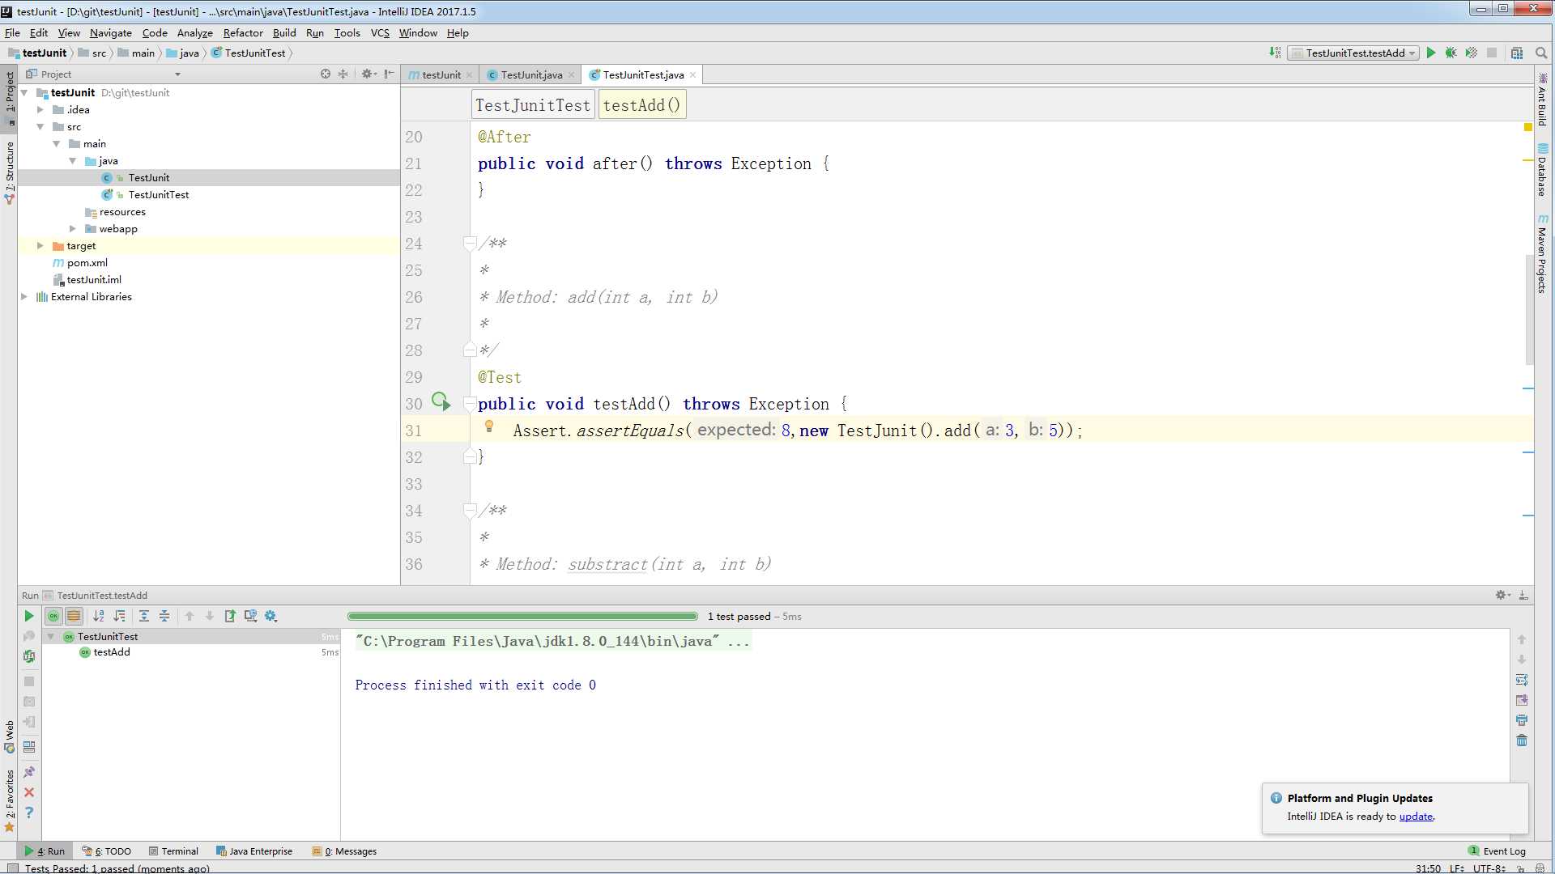Collapse the testJunit root project node
1555x874 pixels.
24,93
